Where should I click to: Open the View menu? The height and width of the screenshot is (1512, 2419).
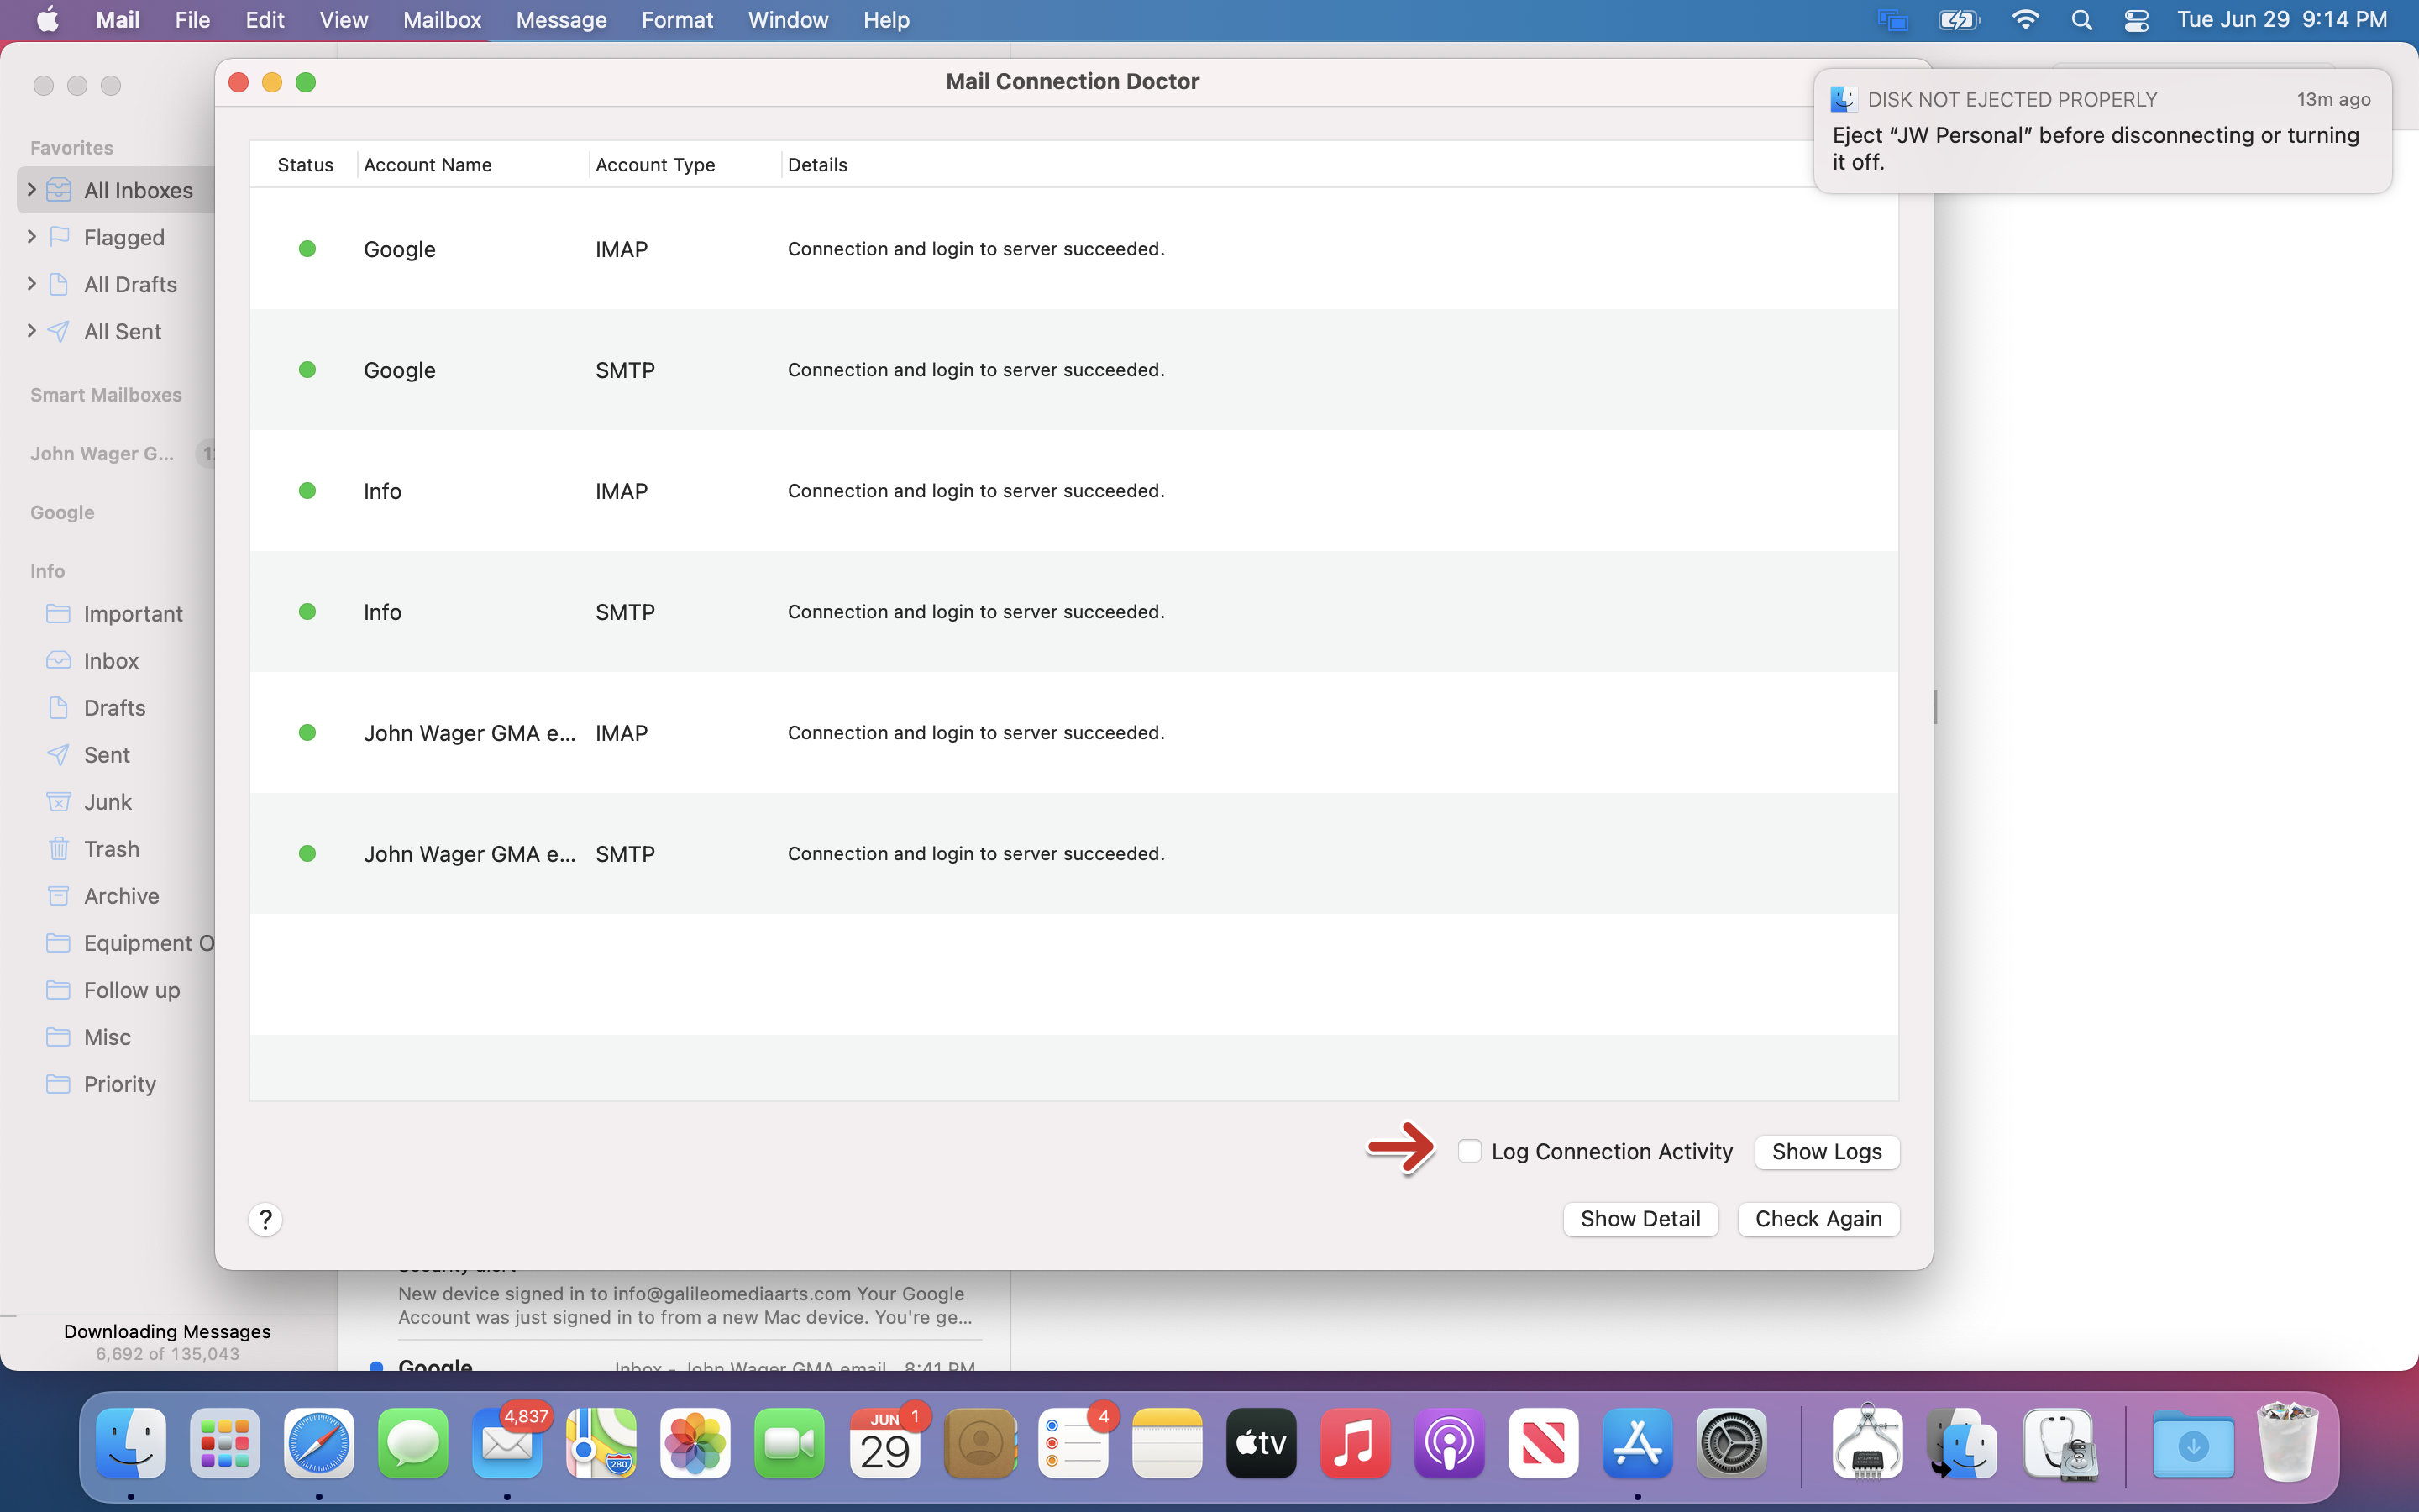click(x=343, y=20)
